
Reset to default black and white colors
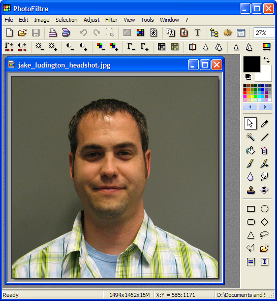(x=248, y=77)
